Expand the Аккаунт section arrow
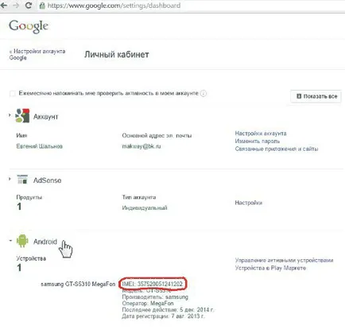This screenshot has width=345, height=333. tap(10, 115)
